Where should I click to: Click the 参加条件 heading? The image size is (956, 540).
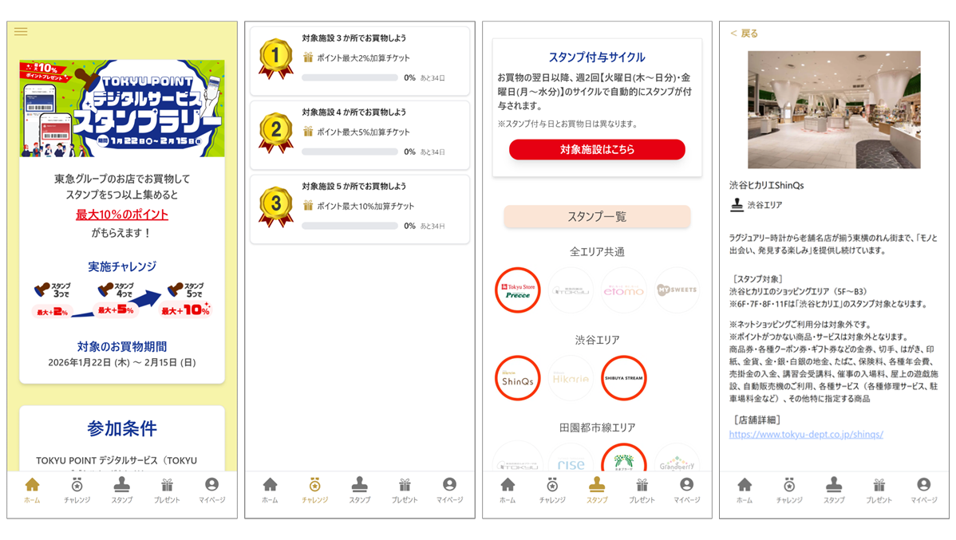coord(122,428)
